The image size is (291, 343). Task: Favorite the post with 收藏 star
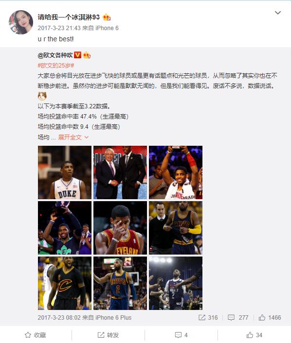pos(35,335)
